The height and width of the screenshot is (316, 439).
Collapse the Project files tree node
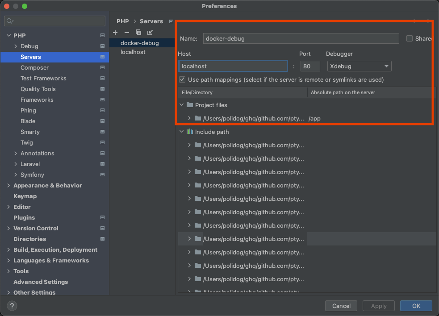point(182,105)
